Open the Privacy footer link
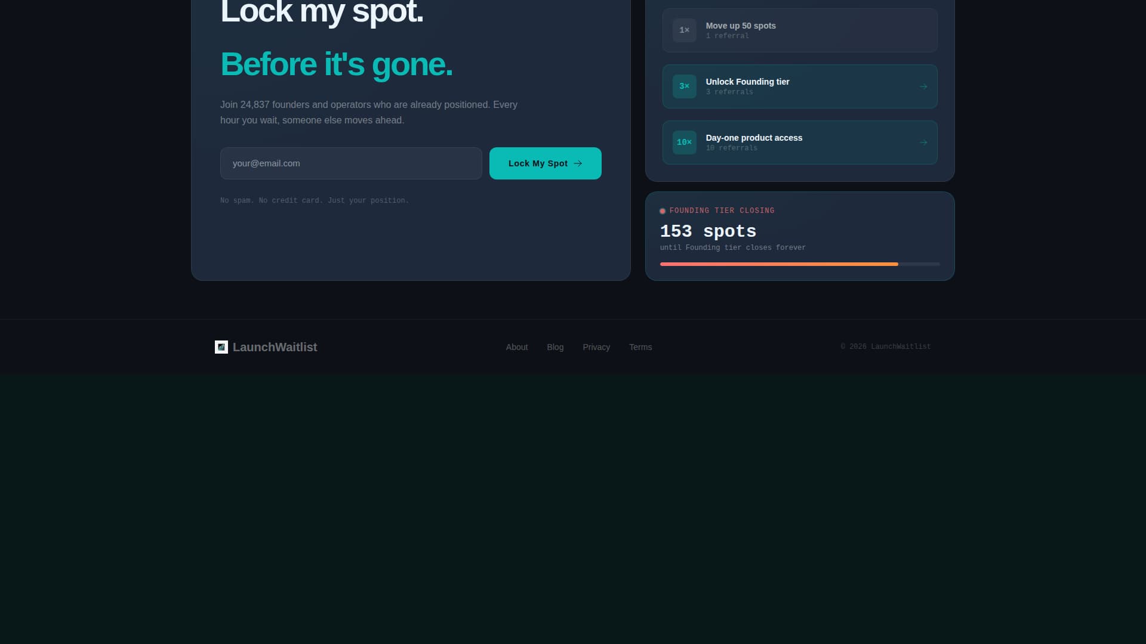Screen dimensions: 1146x644 click(x=596, y=347)
